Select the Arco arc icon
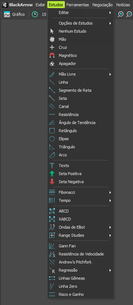Image resolution: width=133 pixels, height=305 pixels. pos(52,155)
